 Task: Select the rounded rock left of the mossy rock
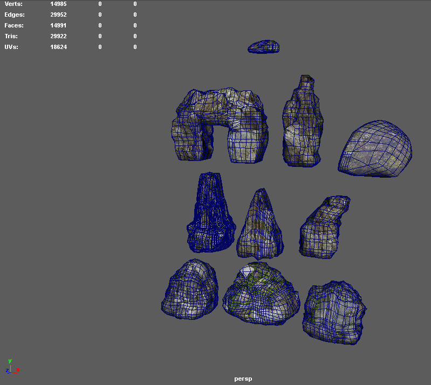[190, 289]
